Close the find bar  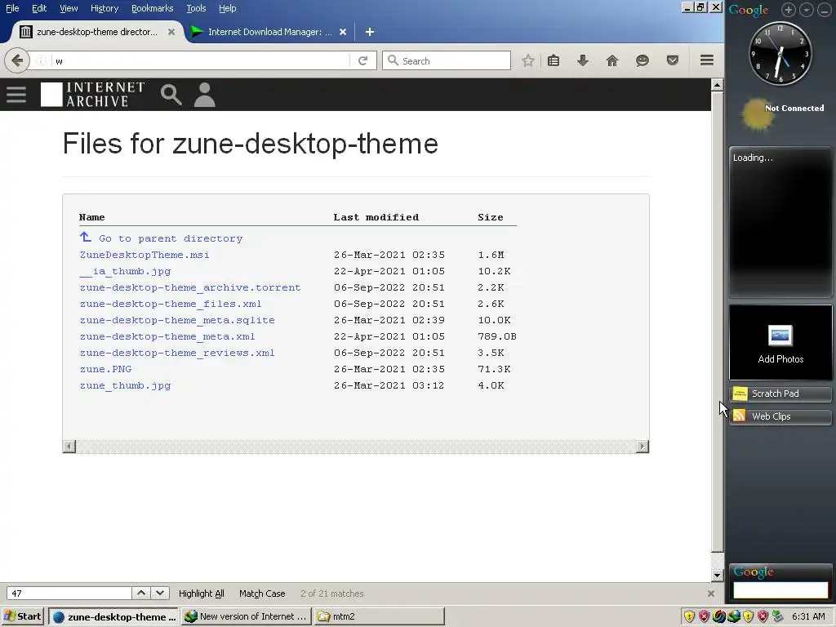click(711, 594)
